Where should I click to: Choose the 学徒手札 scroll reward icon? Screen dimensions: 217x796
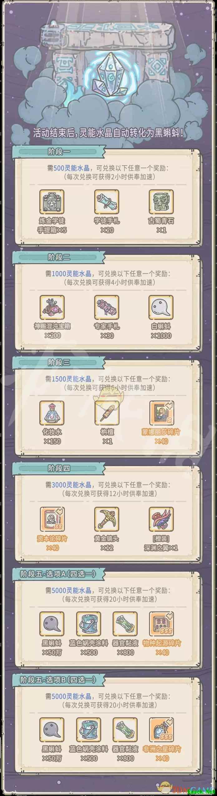point(107,201)
